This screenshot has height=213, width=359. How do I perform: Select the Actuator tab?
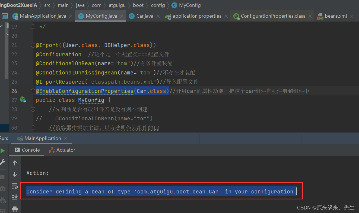click(x=62, y=150)
